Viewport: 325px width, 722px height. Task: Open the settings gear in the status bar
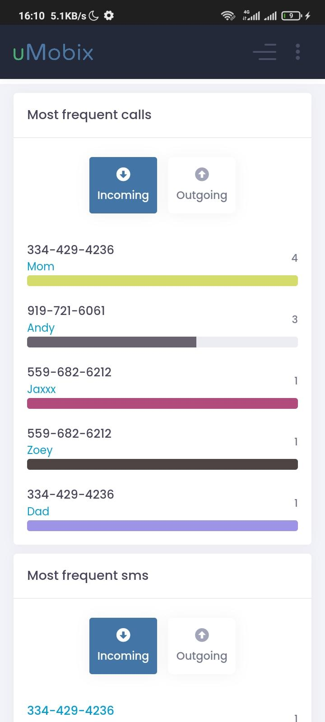pyautogui.click(x=109, y=15)
